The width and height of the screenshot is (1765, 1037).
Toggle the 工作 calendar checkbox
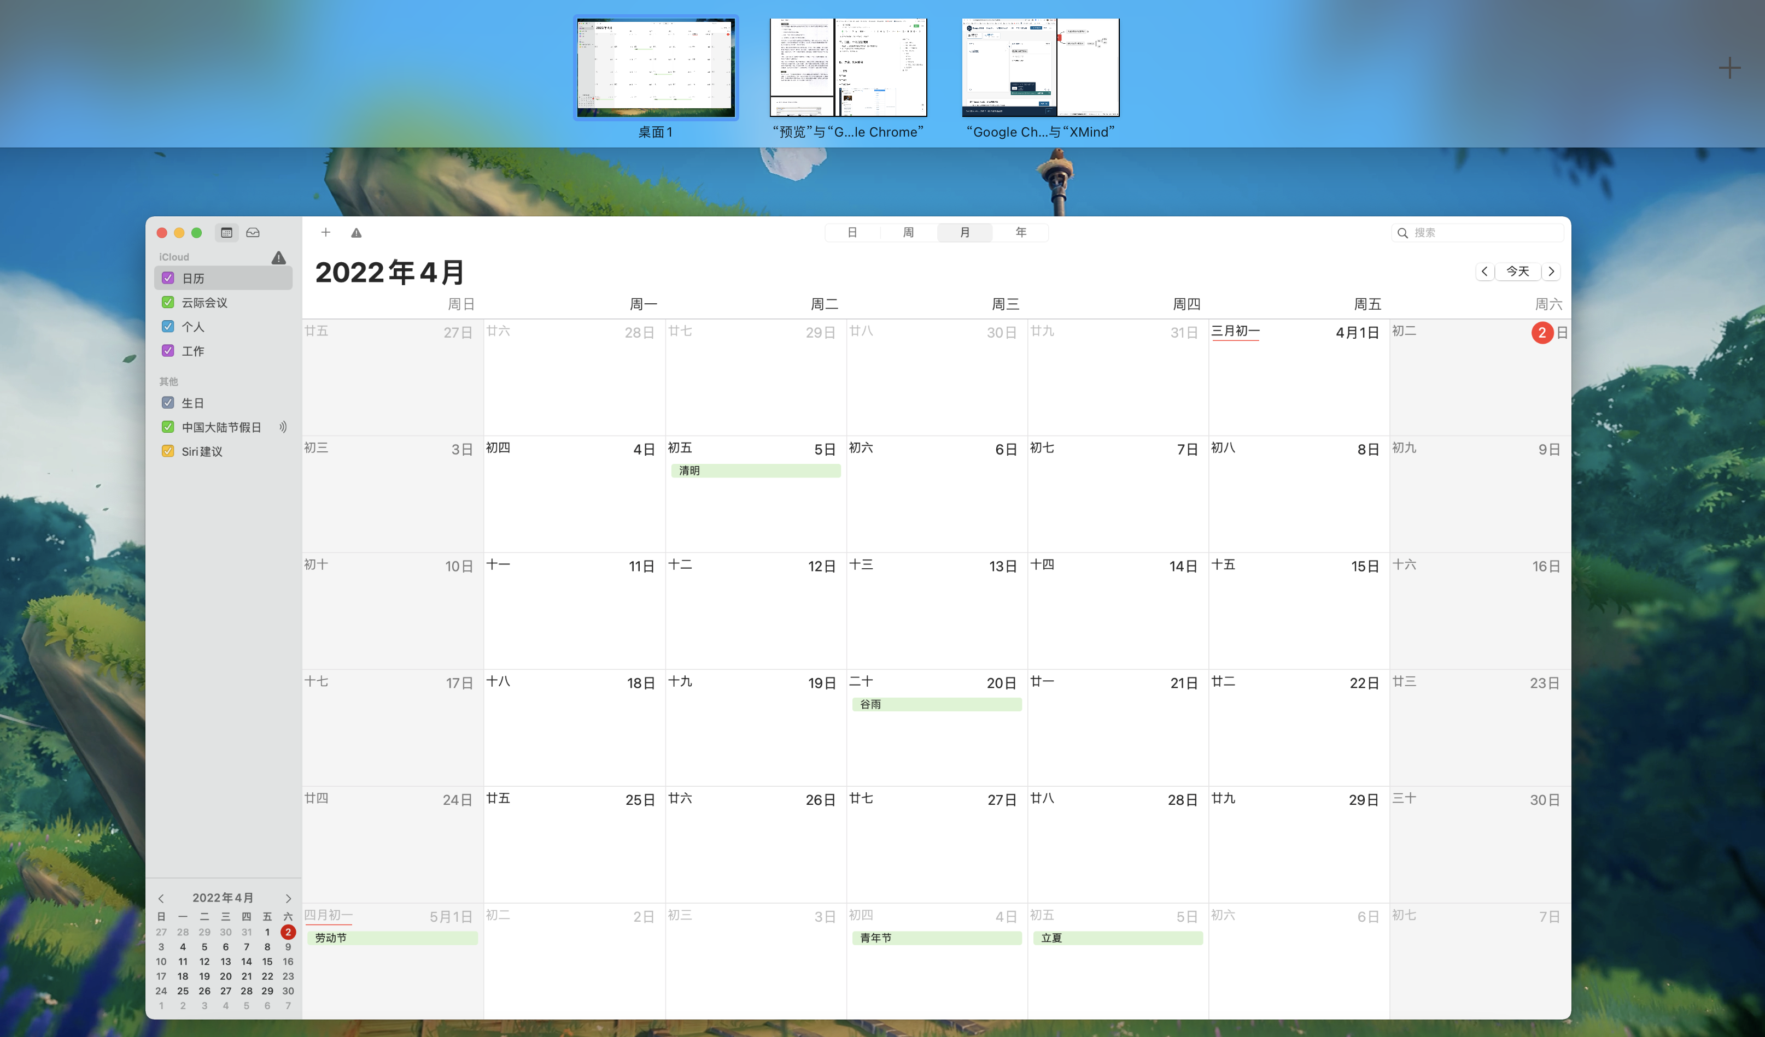168,351
